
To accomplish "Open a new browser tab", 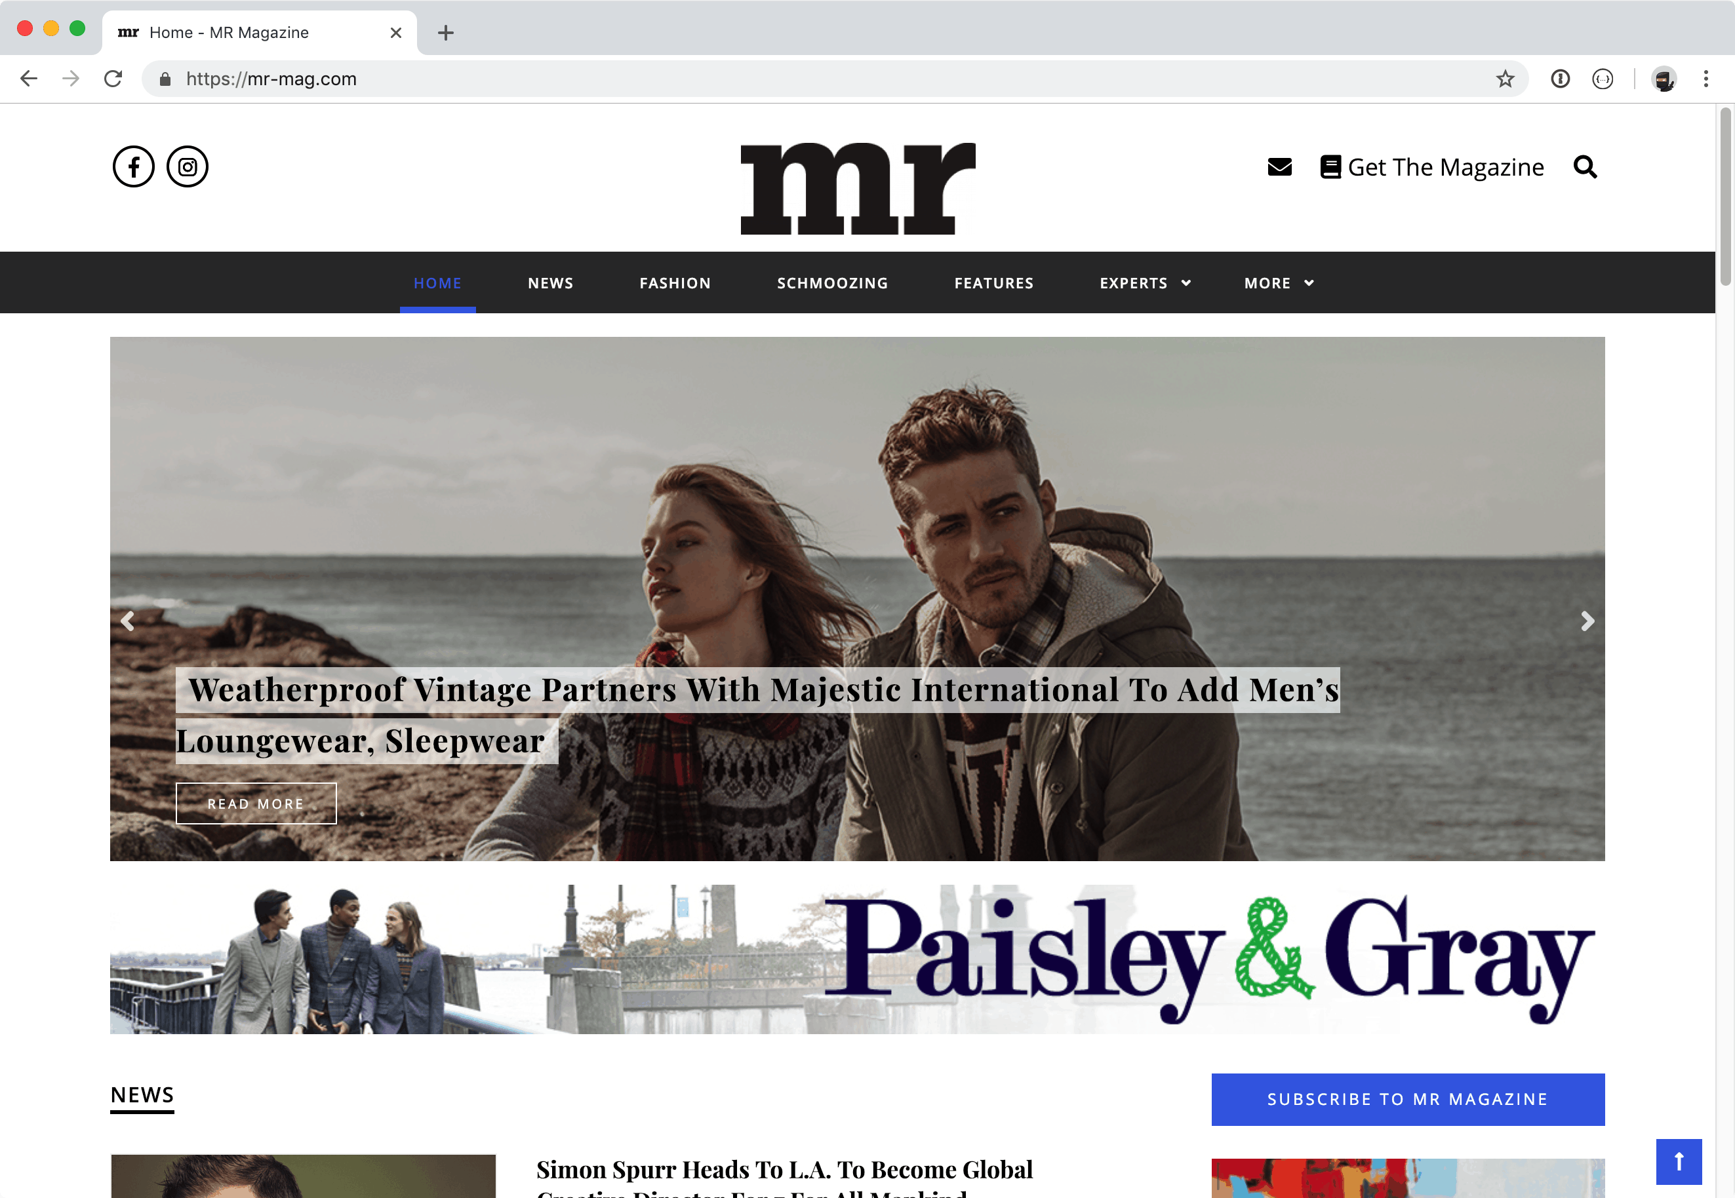I will coord(445,33).
